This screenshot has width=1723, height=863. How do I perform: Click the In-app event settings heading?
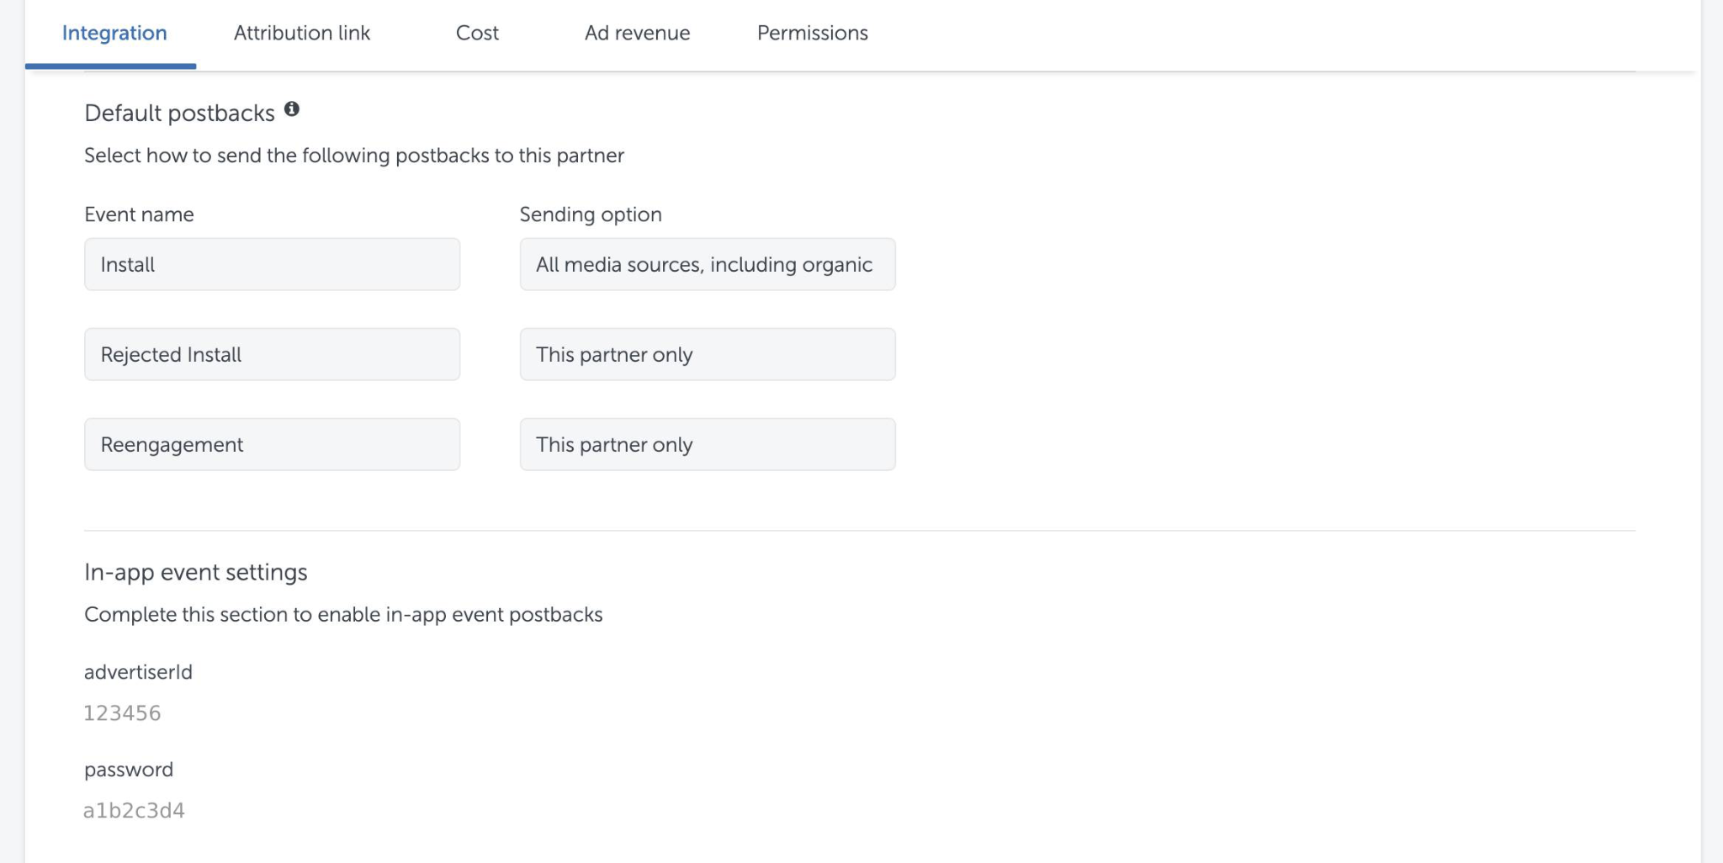click(x=195, y=573)
